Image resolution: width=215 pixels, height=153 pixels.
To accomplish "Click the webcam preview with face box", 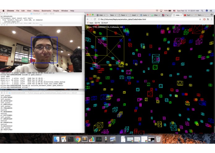I will tap(41, 49).
